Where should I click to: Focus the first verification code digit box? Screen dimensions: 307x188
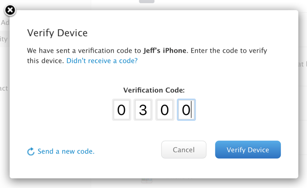[121, 110]
